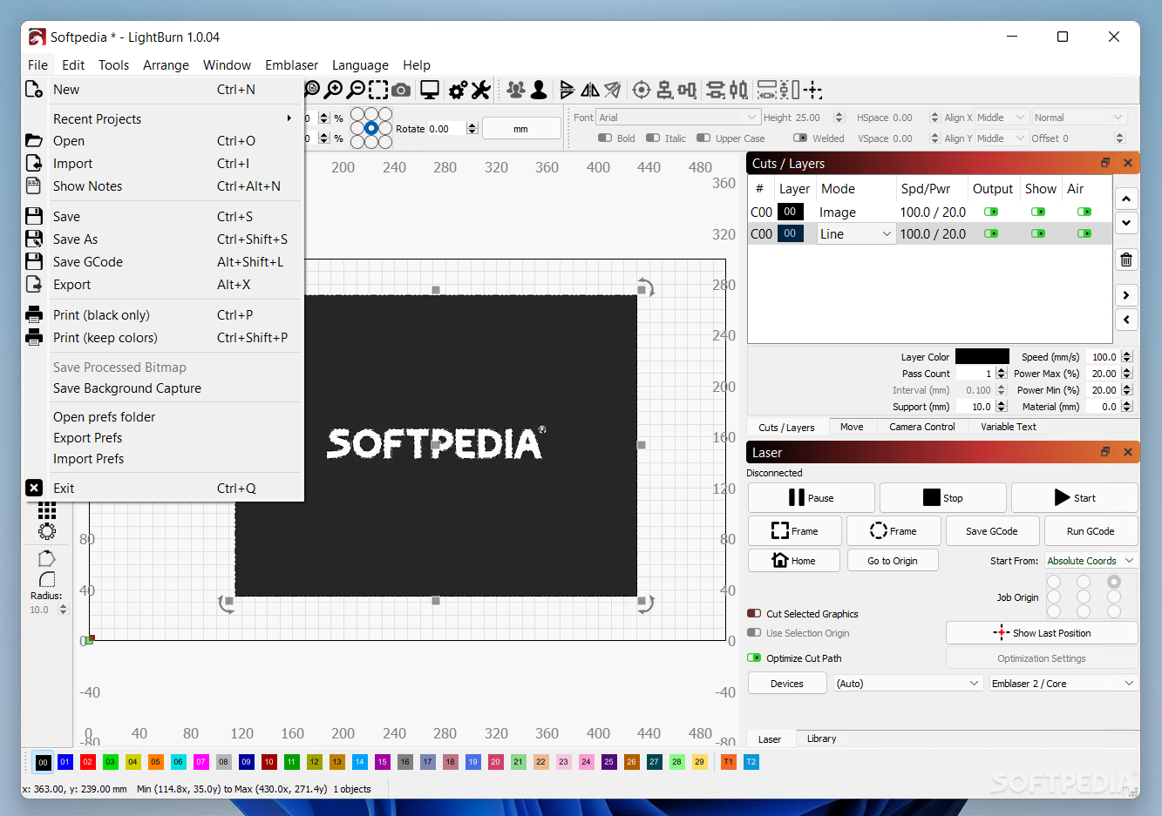Undock the Laser panel

tap(1105, 452)
